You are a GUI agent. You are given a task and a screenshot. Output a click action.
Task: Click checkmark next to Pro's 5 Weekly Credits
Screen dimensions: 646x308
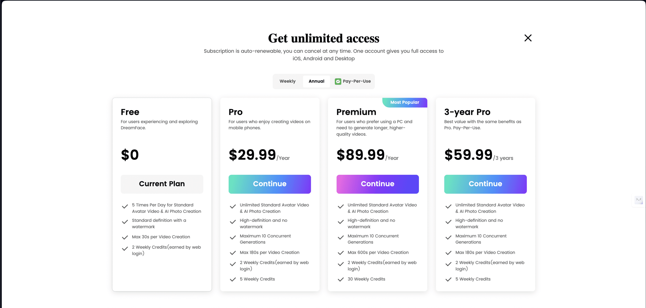click(233, 280)
